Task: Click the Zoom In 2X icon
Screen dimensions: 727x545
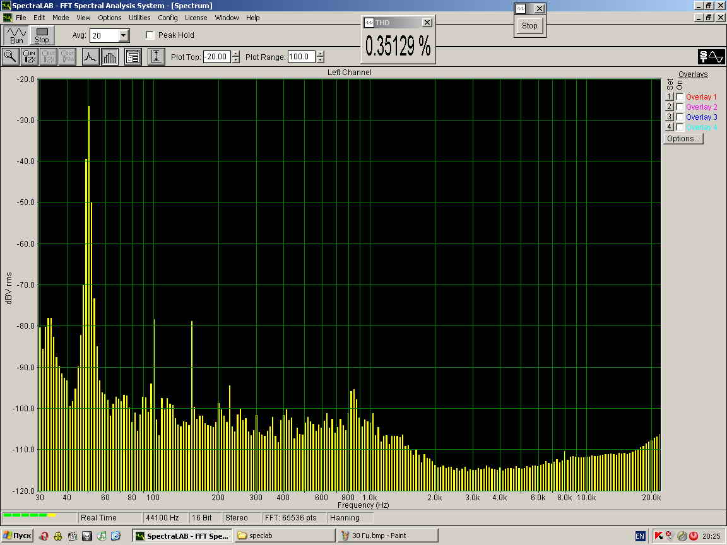Action: (x=30, y=57)
